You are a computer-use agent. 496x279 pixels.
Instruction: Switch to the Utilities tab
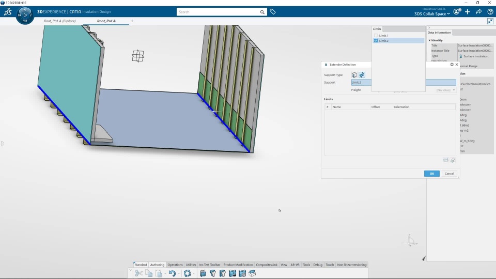tap(191, 265)
